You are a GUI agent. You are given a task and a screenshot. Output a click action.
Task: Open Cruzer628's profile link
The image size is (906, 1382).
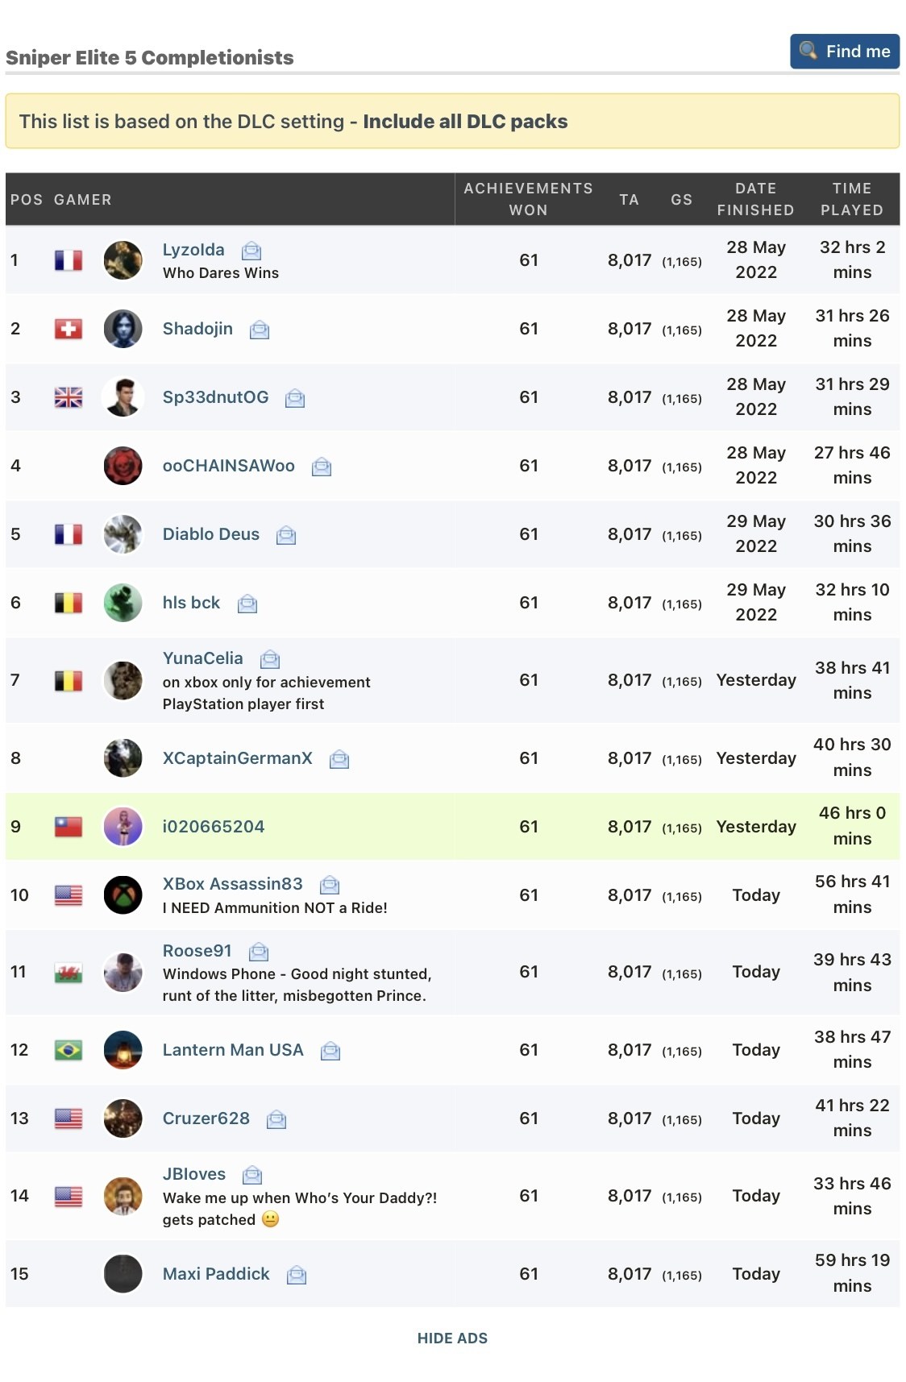point(206,1118)
